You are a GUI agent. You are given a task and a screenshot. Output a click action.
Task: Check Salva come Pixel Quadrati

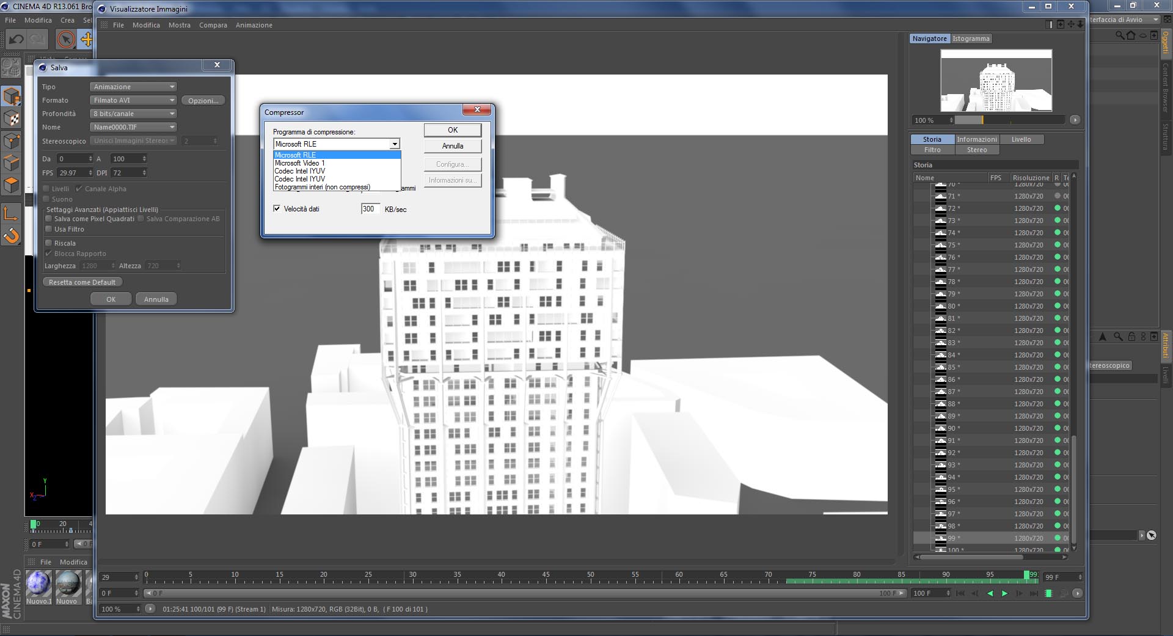tap(48, 219)
